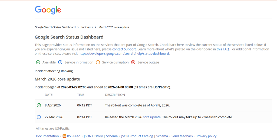Open the 'this FAQ' link
Screen dimensions: 277x140
pyautogui.click(x=223, y=49)
